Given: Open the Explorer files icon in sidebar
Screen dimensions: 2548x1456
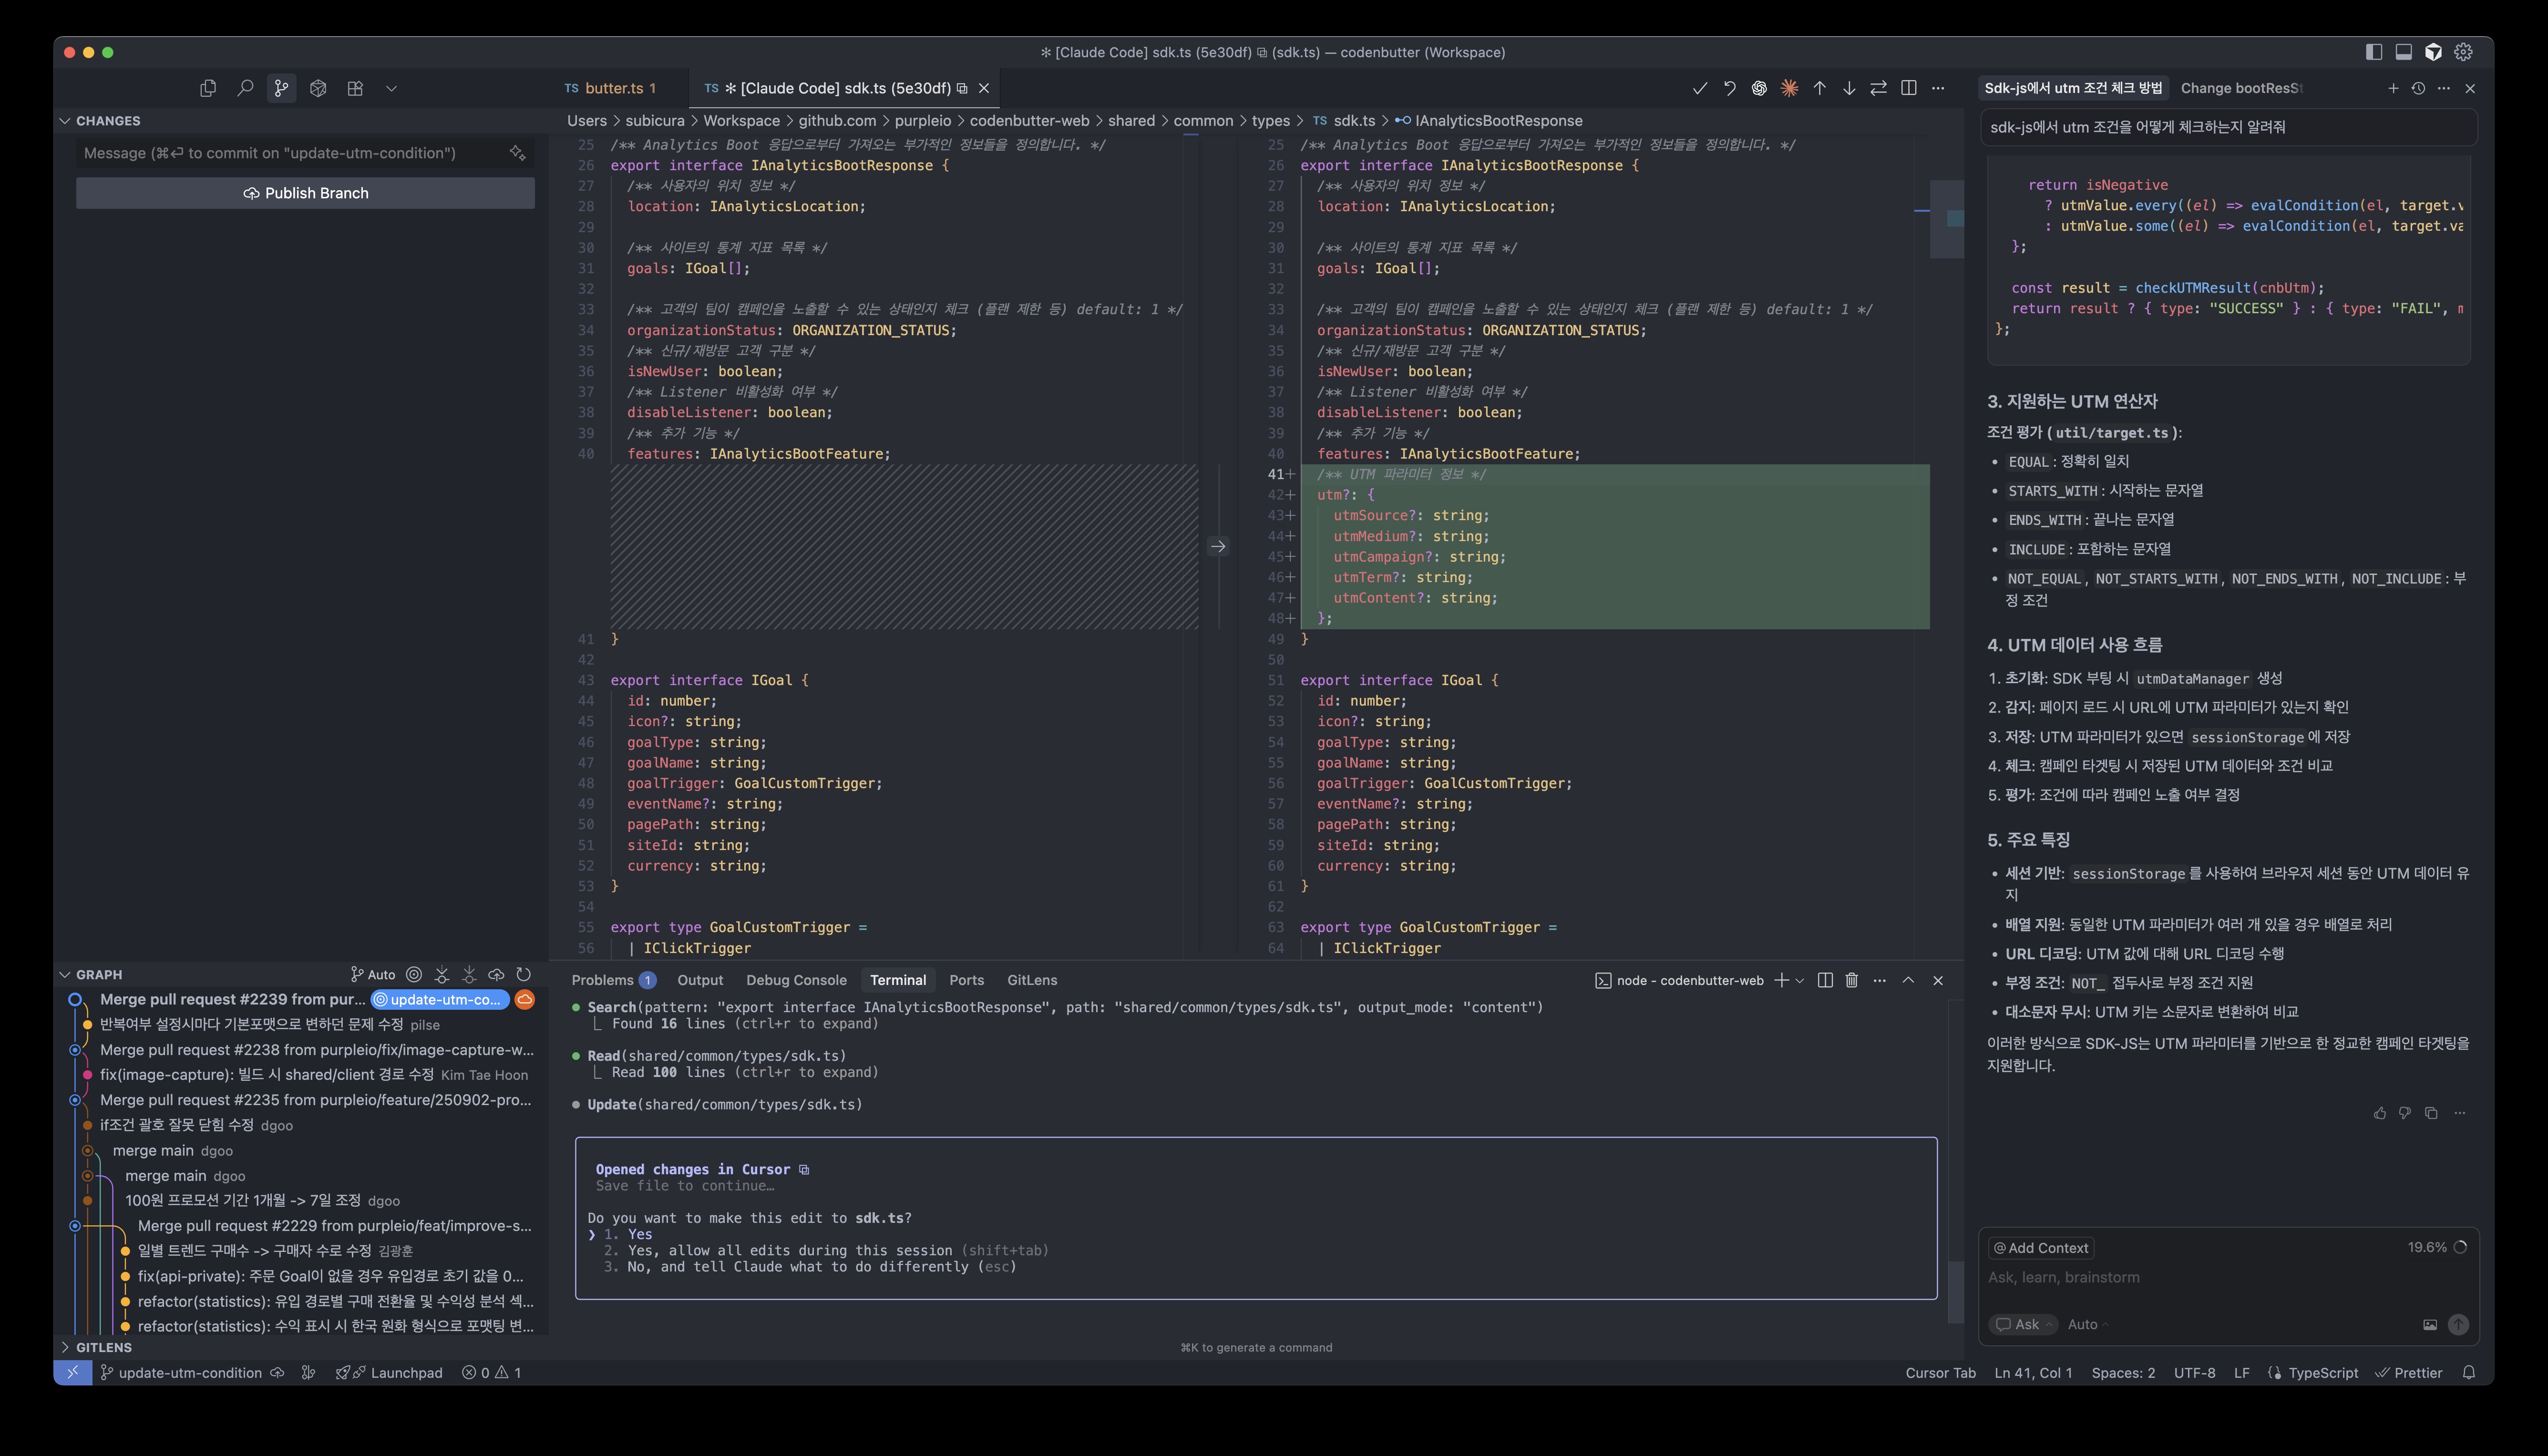Looking at the screenshot, I should coord(208,88).
